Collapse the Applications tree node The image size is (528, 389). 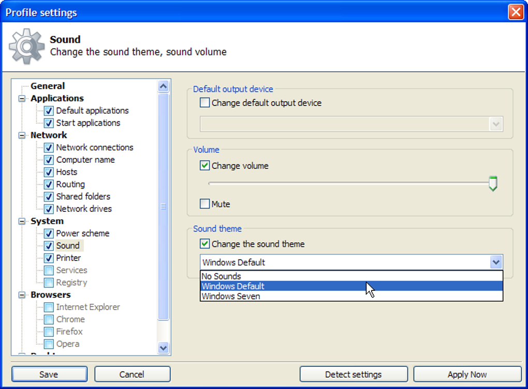point(21,98)
